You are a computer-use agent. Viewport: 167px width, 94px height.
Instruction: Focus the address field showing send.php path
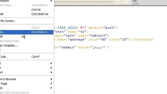click(90, 2)
